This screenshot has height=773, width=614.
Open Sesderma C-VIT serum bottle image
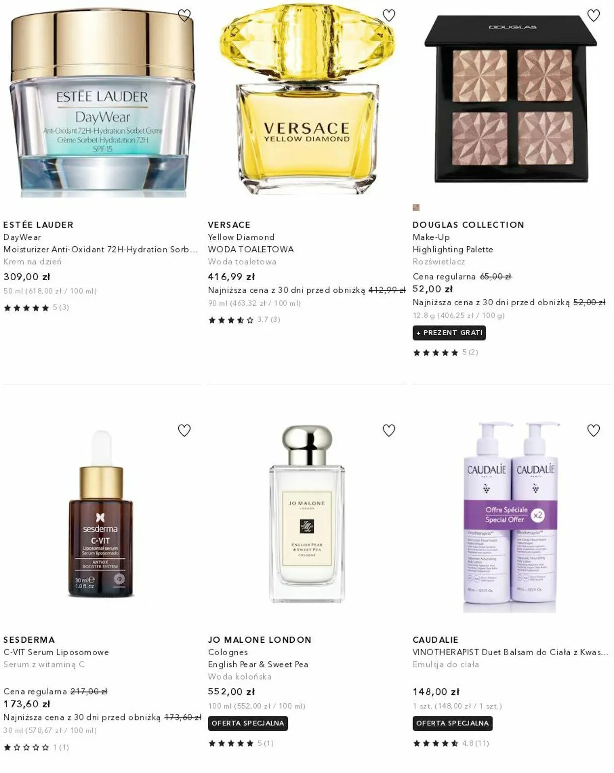pyautogui.click(x=101, y=514)
